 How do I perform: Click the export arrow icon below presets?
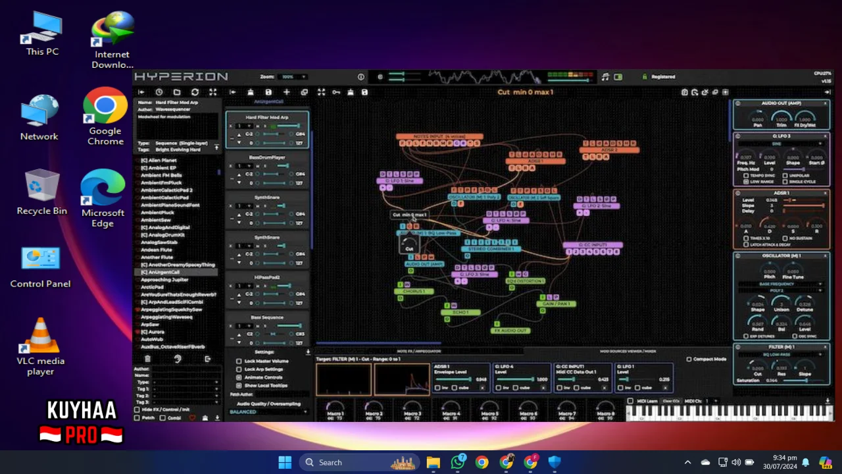[208, 359]
